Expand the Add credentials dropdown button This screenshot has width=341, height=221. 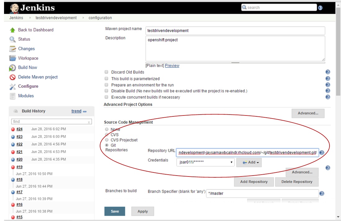249,162
